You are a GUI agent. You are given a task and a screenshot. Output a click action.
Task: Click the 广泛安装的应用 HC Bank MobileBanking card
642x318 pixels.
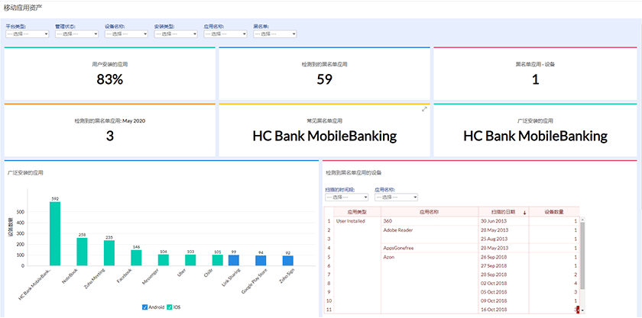tap(535, 130)
